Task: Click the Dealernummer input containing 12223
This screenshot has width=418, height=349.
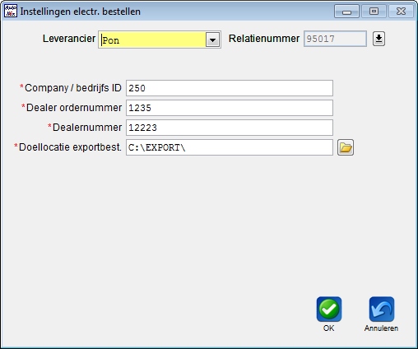Action: pyautogui.click(x=230, y=128)
